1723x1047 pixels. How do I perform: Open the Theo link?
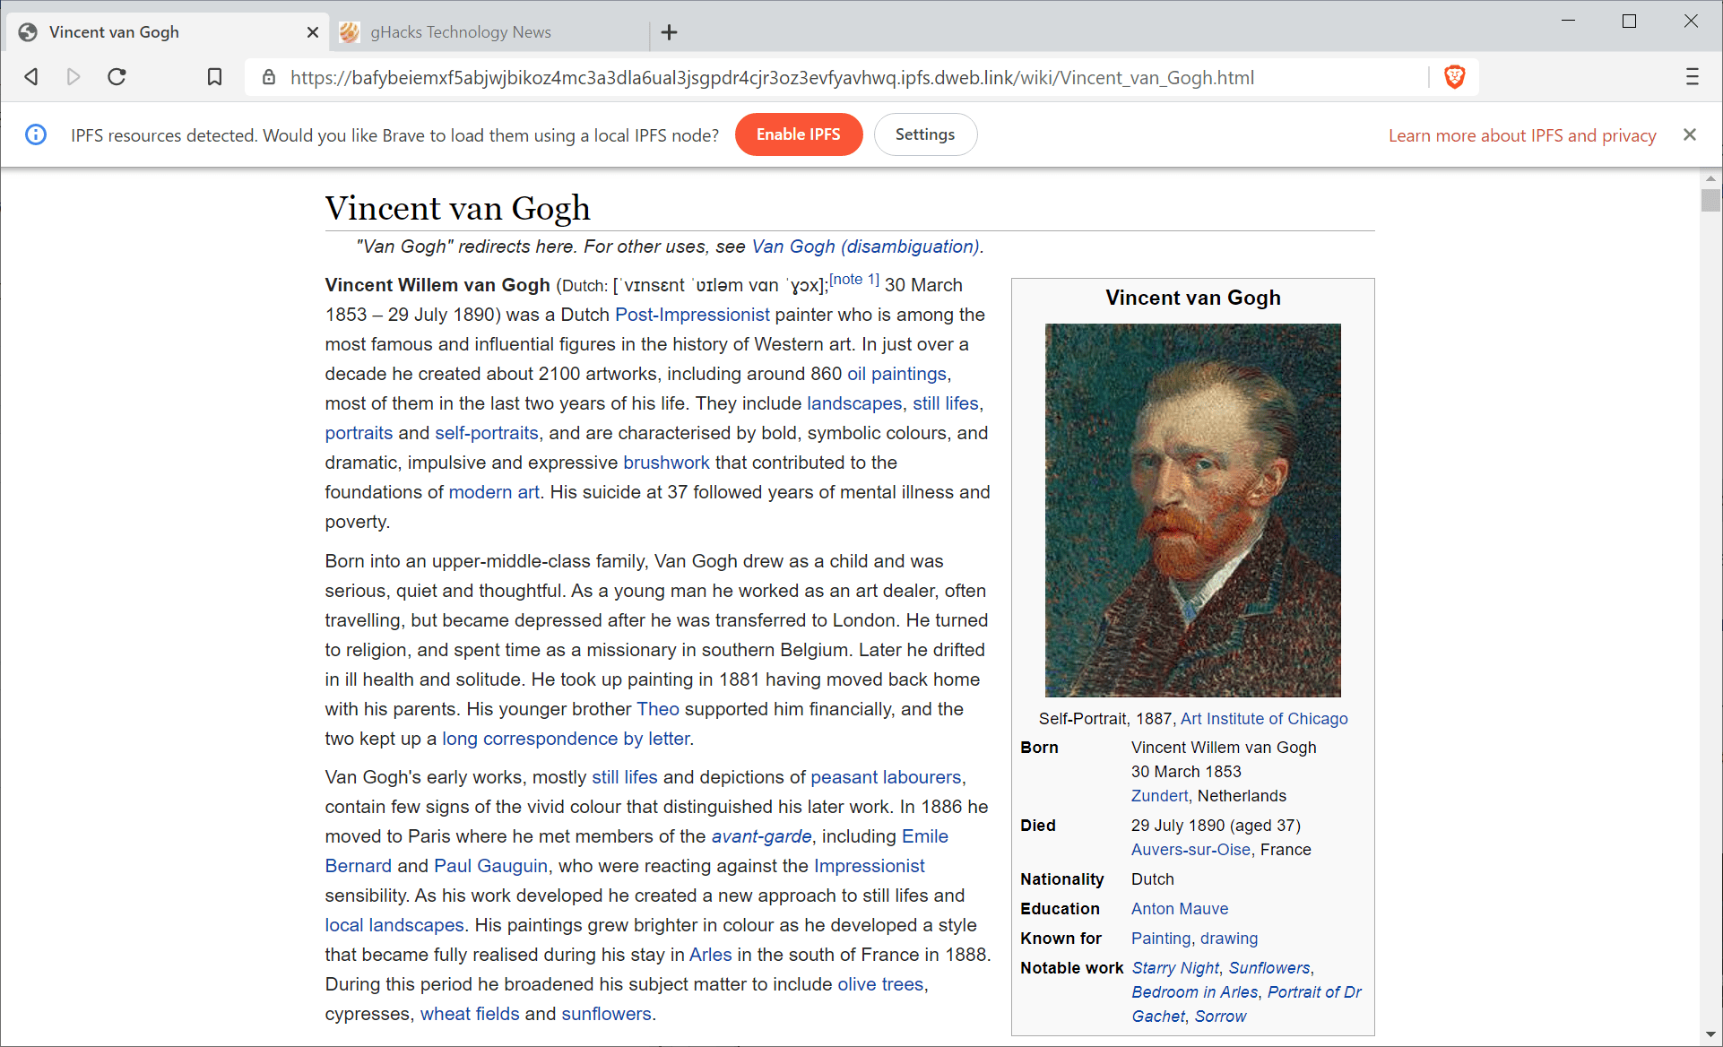click(658, 709)
